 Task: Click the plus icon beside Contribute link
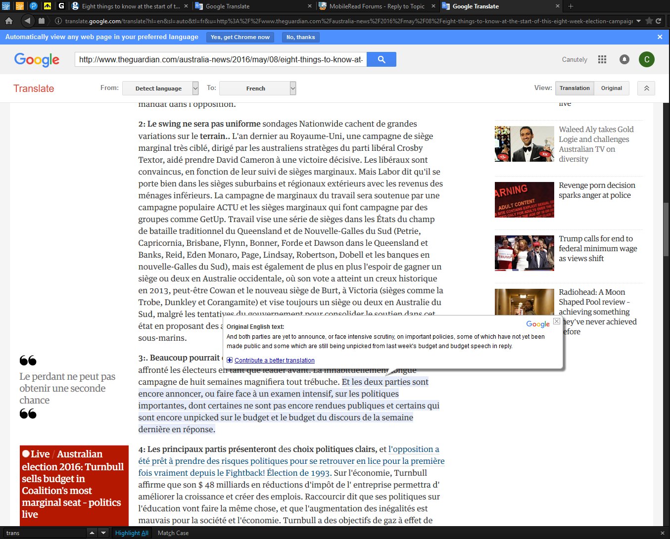click(x=230, y=360)
